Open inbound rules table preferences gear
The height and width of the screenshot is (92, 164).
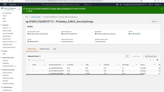click(157, 60)
